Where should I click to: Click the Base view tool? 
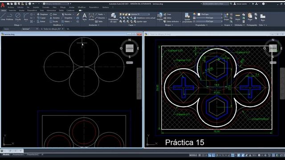pyautogui.click(x=262, y=17)
